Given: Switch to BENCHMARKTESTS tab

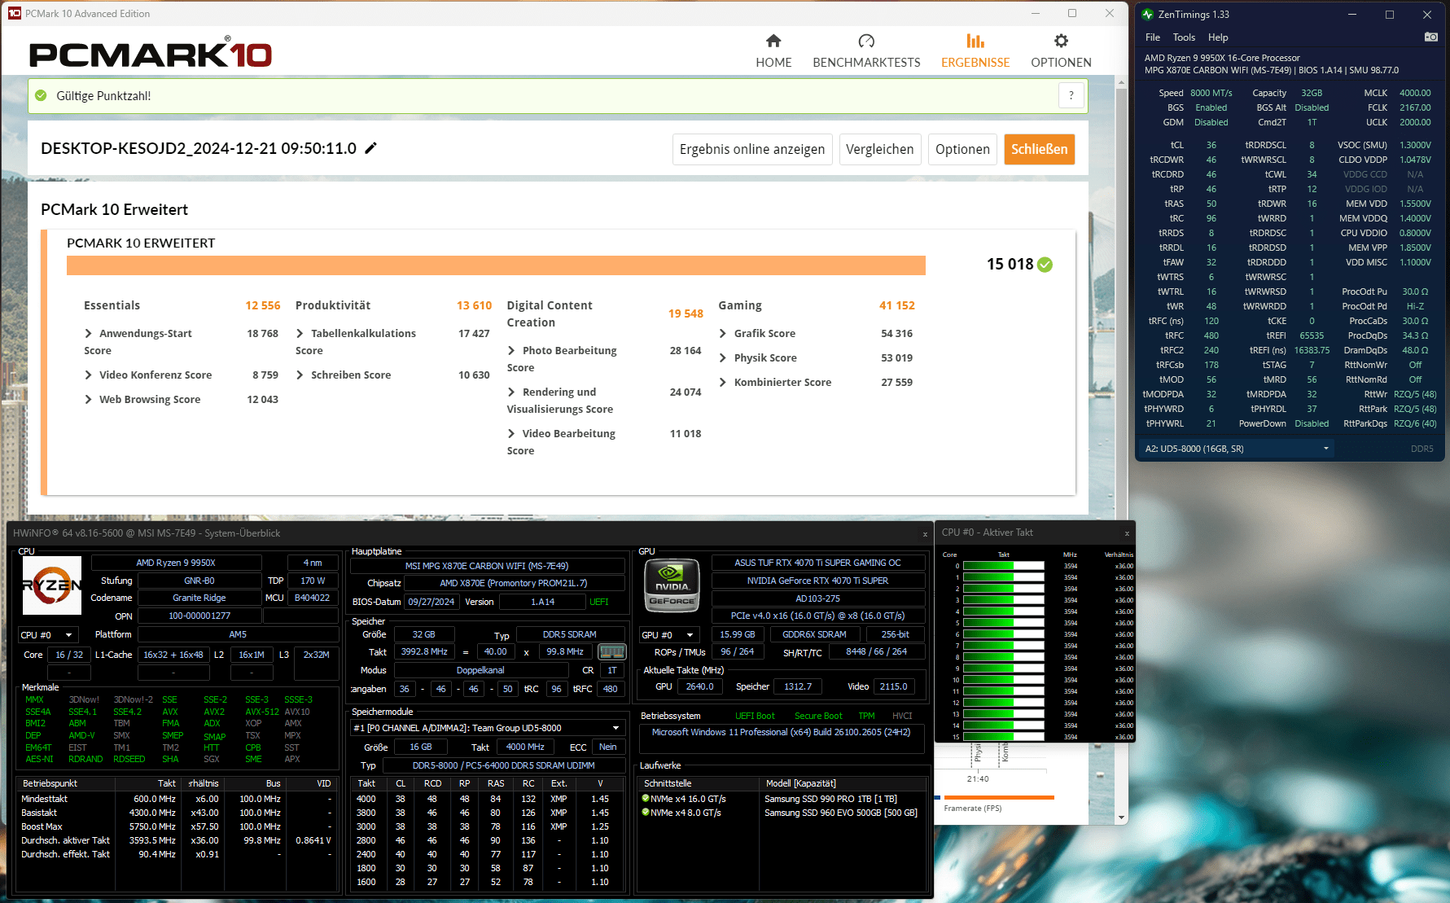Looking at the screenshot, I should click(x=866, y=50).
